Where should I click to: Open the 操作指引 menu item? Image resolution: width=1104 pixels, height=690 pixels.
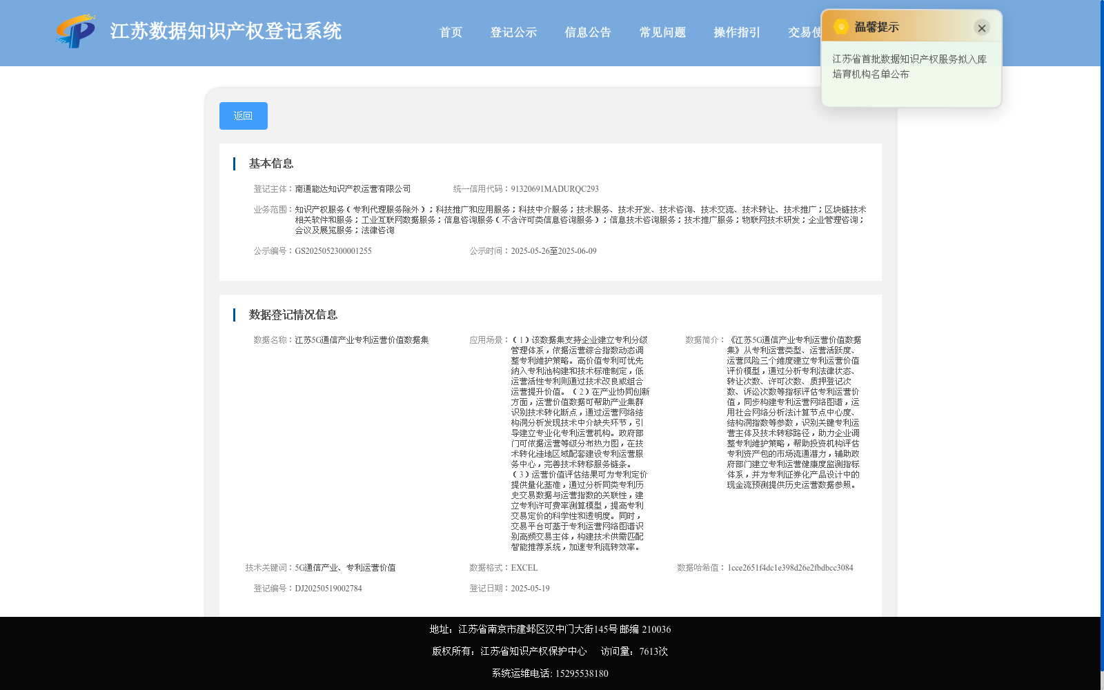(737, 32)
